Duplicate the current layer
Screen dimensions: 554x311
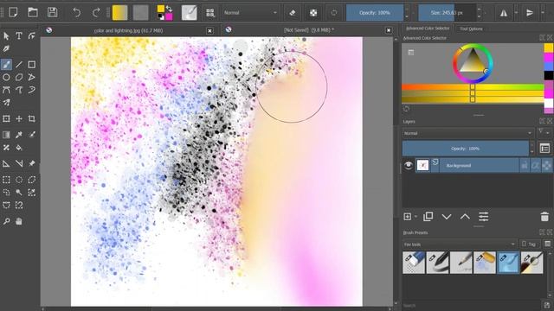(428, 217)
